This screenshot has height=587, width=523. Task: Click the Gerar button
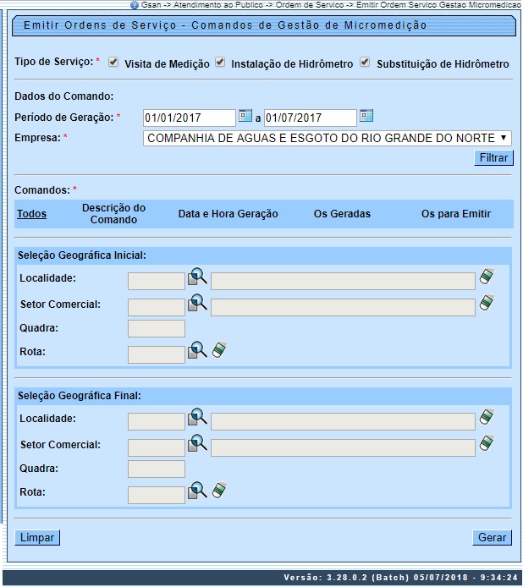point(492,537)
